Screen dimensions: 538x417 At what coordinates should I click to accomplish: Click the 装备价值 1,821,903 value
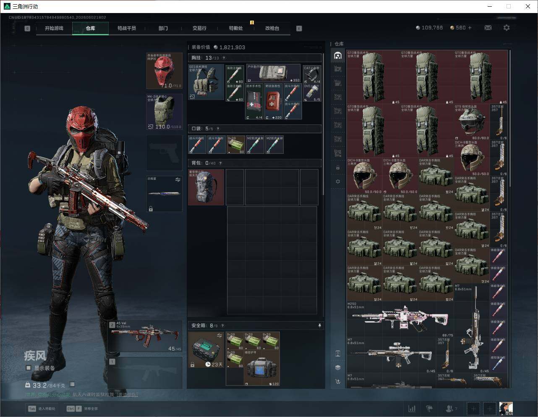coord(229,48)
